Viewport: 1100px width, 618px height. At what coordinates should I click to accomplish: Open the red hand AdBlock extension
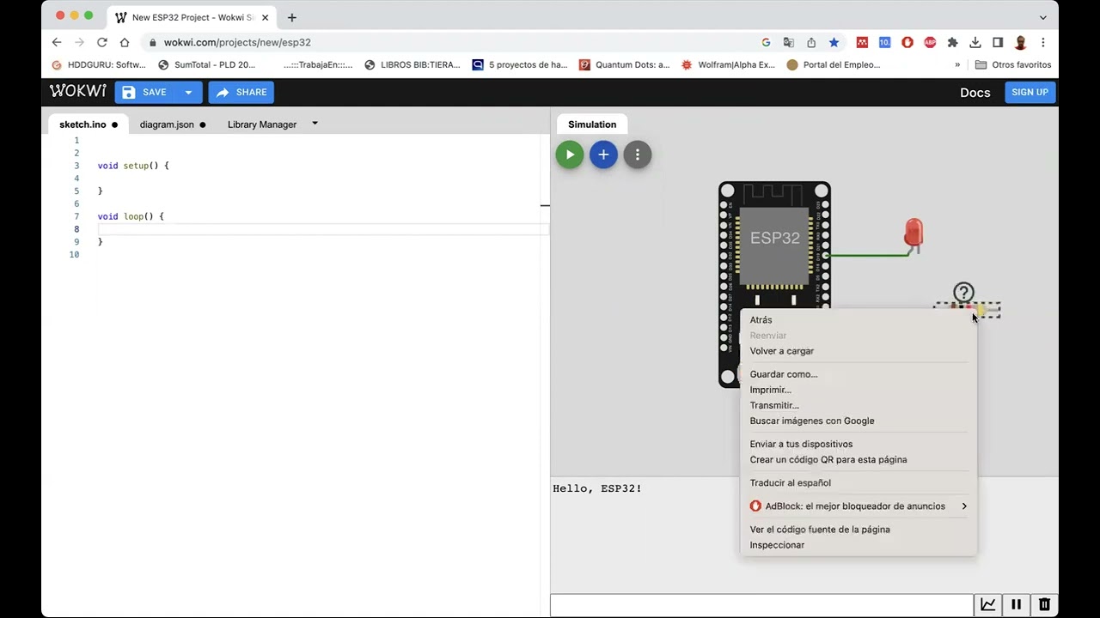coord(907,42)
